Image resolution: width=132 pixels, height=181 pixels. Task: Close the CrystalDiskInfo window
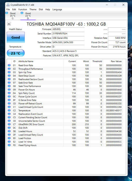[x=123, y=5]
